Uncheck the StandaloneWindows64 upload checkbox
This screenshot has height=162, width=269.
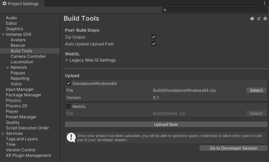pos(68,83)
